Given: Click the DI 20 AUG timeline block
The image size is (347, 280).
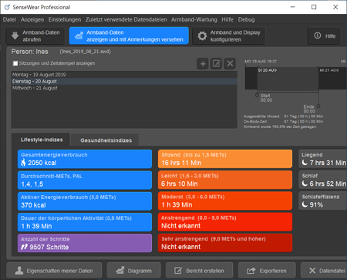Looking at the screenshot, I should tap(288, 79).
